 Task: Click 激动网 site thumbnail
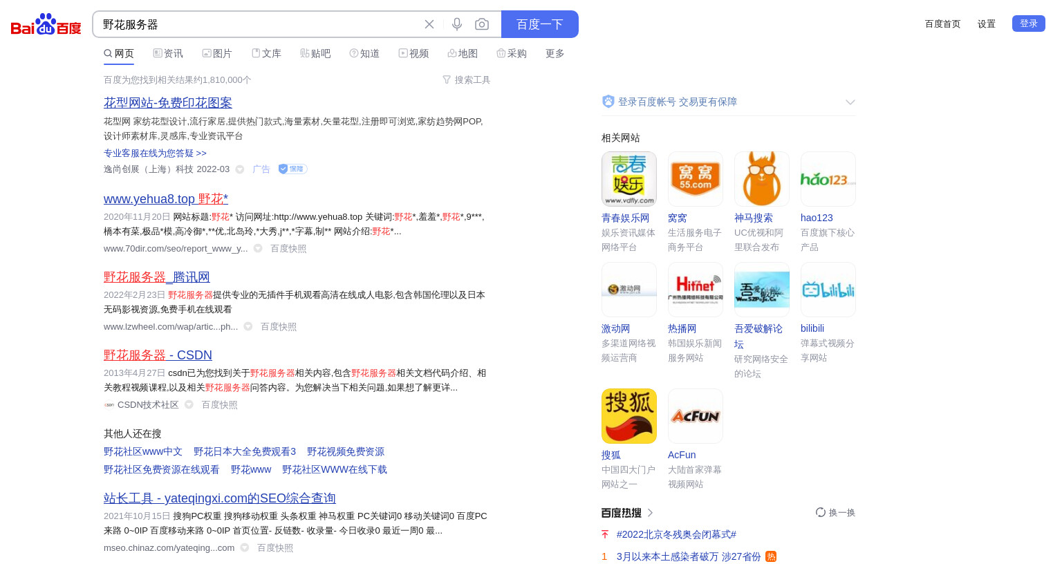629,290
